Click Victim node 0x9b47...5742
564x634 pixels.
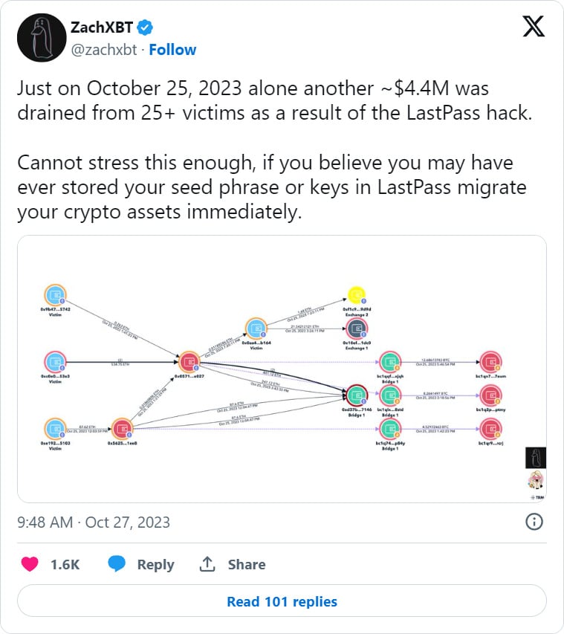[56, 294]
